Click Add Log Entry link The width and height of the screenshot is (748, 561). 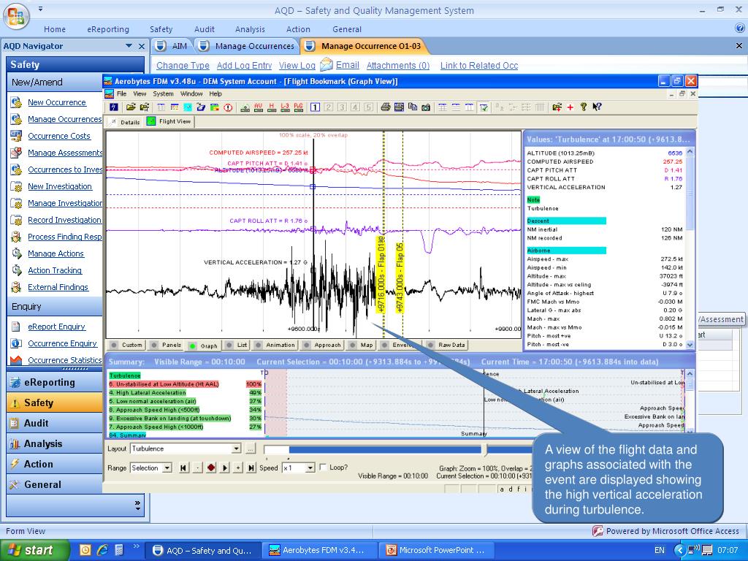[x=244, y=65]
